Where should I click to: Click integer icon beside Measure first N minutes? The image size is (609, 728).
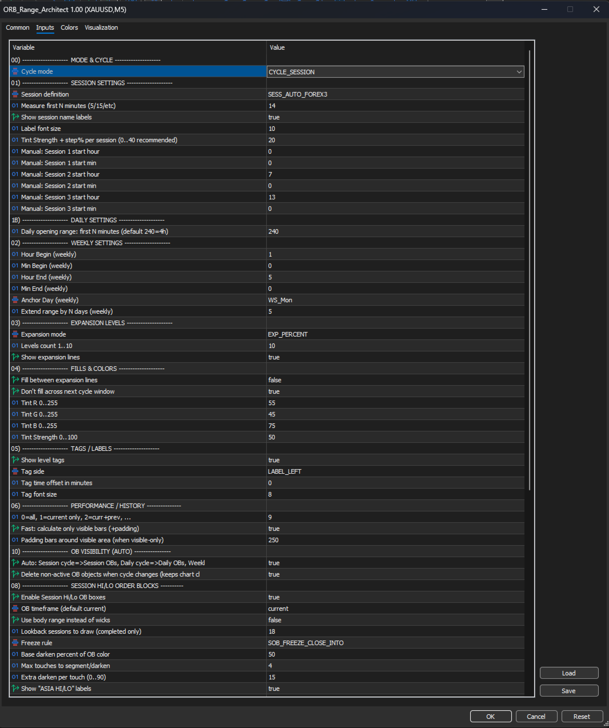click(x=15, y=106)
